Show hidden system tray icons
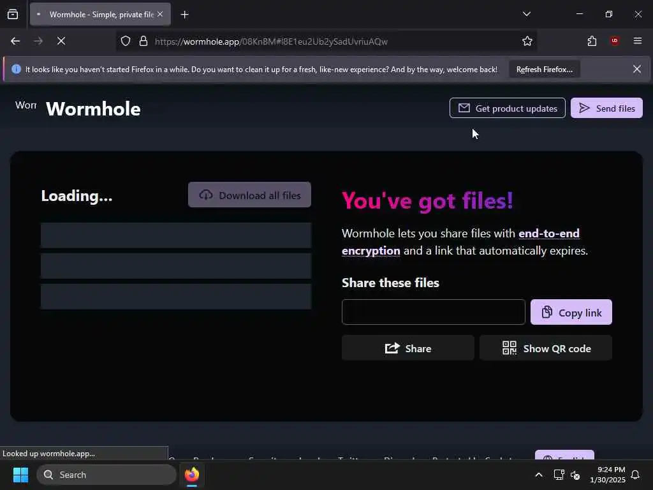The width and height of the screenshot is (653, 490). (x=538, y=475)
